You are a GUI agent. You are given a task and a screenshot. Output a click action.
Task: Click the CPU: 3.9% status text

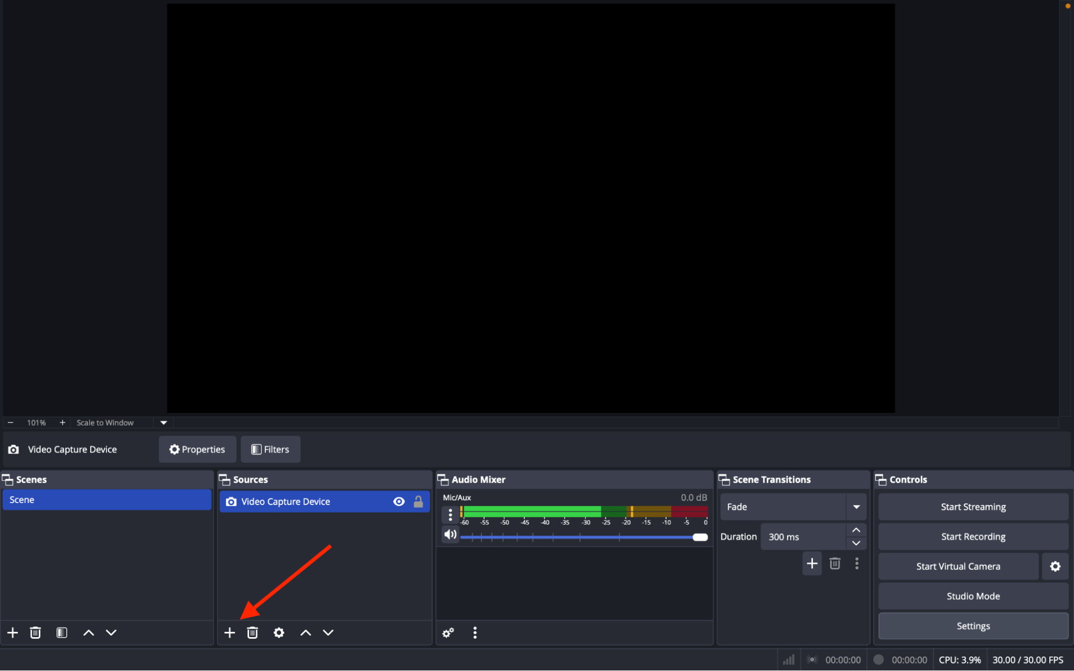960,660
